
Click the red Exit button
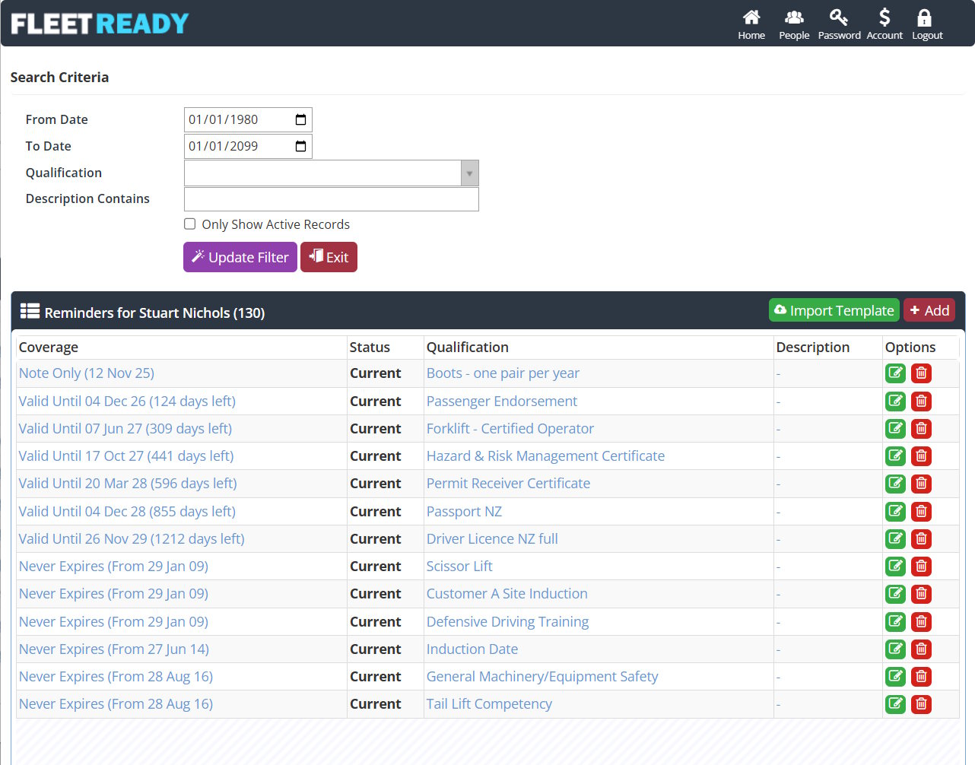pyautogui.click(x=329, y=257)
